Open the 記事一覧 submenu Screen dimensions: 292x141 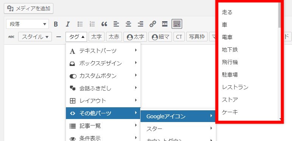[x=103, y=126]
